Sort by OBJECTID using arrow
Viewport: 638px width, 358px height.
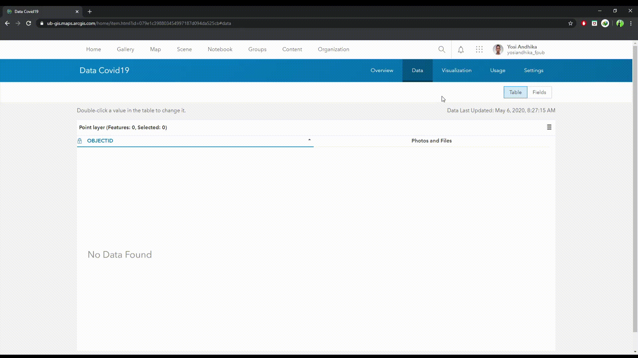tap(309, 140)
